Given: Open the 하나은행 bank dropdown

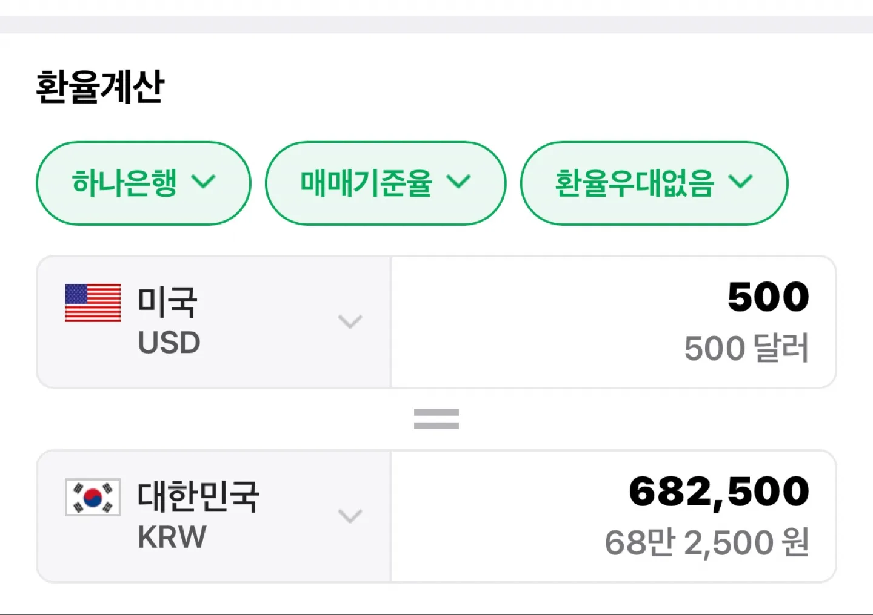Looking at the screenshot, I should pos(144,183).
